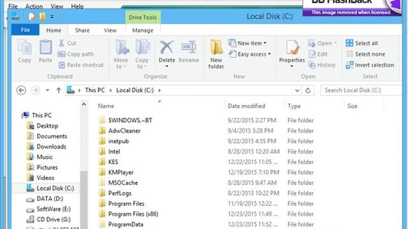408x229 pixels.
Task: Select the Program Files (x86) folder
Action: (133, 214)
